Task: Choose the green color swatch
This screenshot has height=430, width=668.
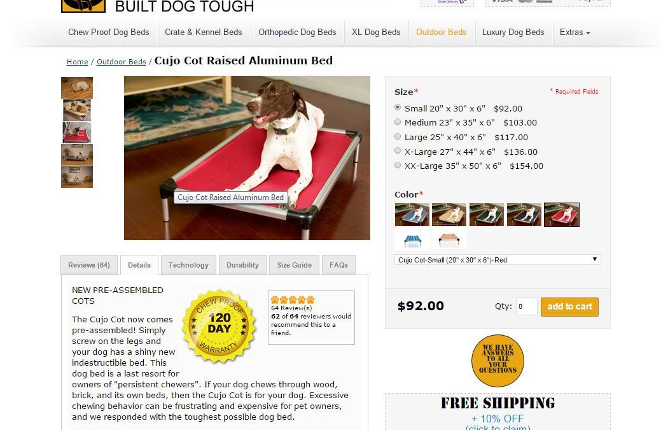Action: pyautogui.click(x=487, y=215)
